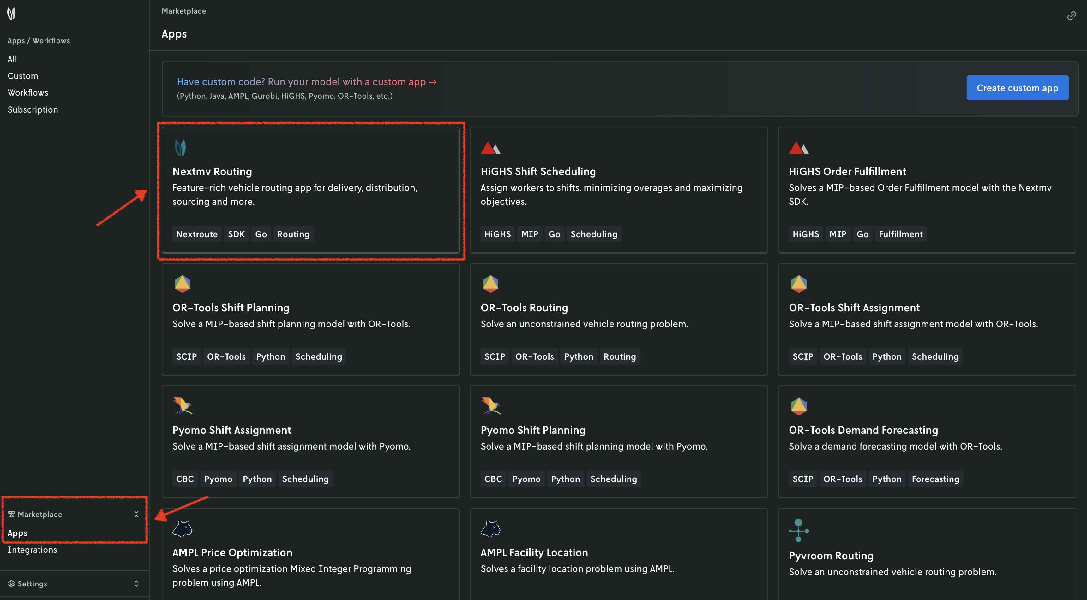Click the OR-Tools tag on OR-Tools Routing

pos(534,356)
